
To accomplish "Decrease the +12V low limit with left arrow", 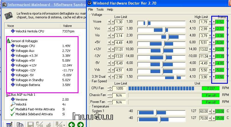I will [x=109, y=50].
